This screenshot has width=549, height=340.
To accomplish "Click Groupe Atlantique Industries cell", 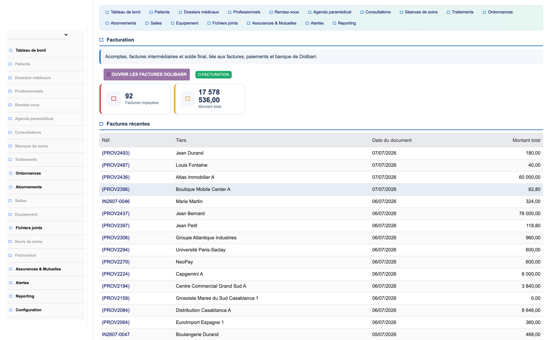I will tap(206, 238).
